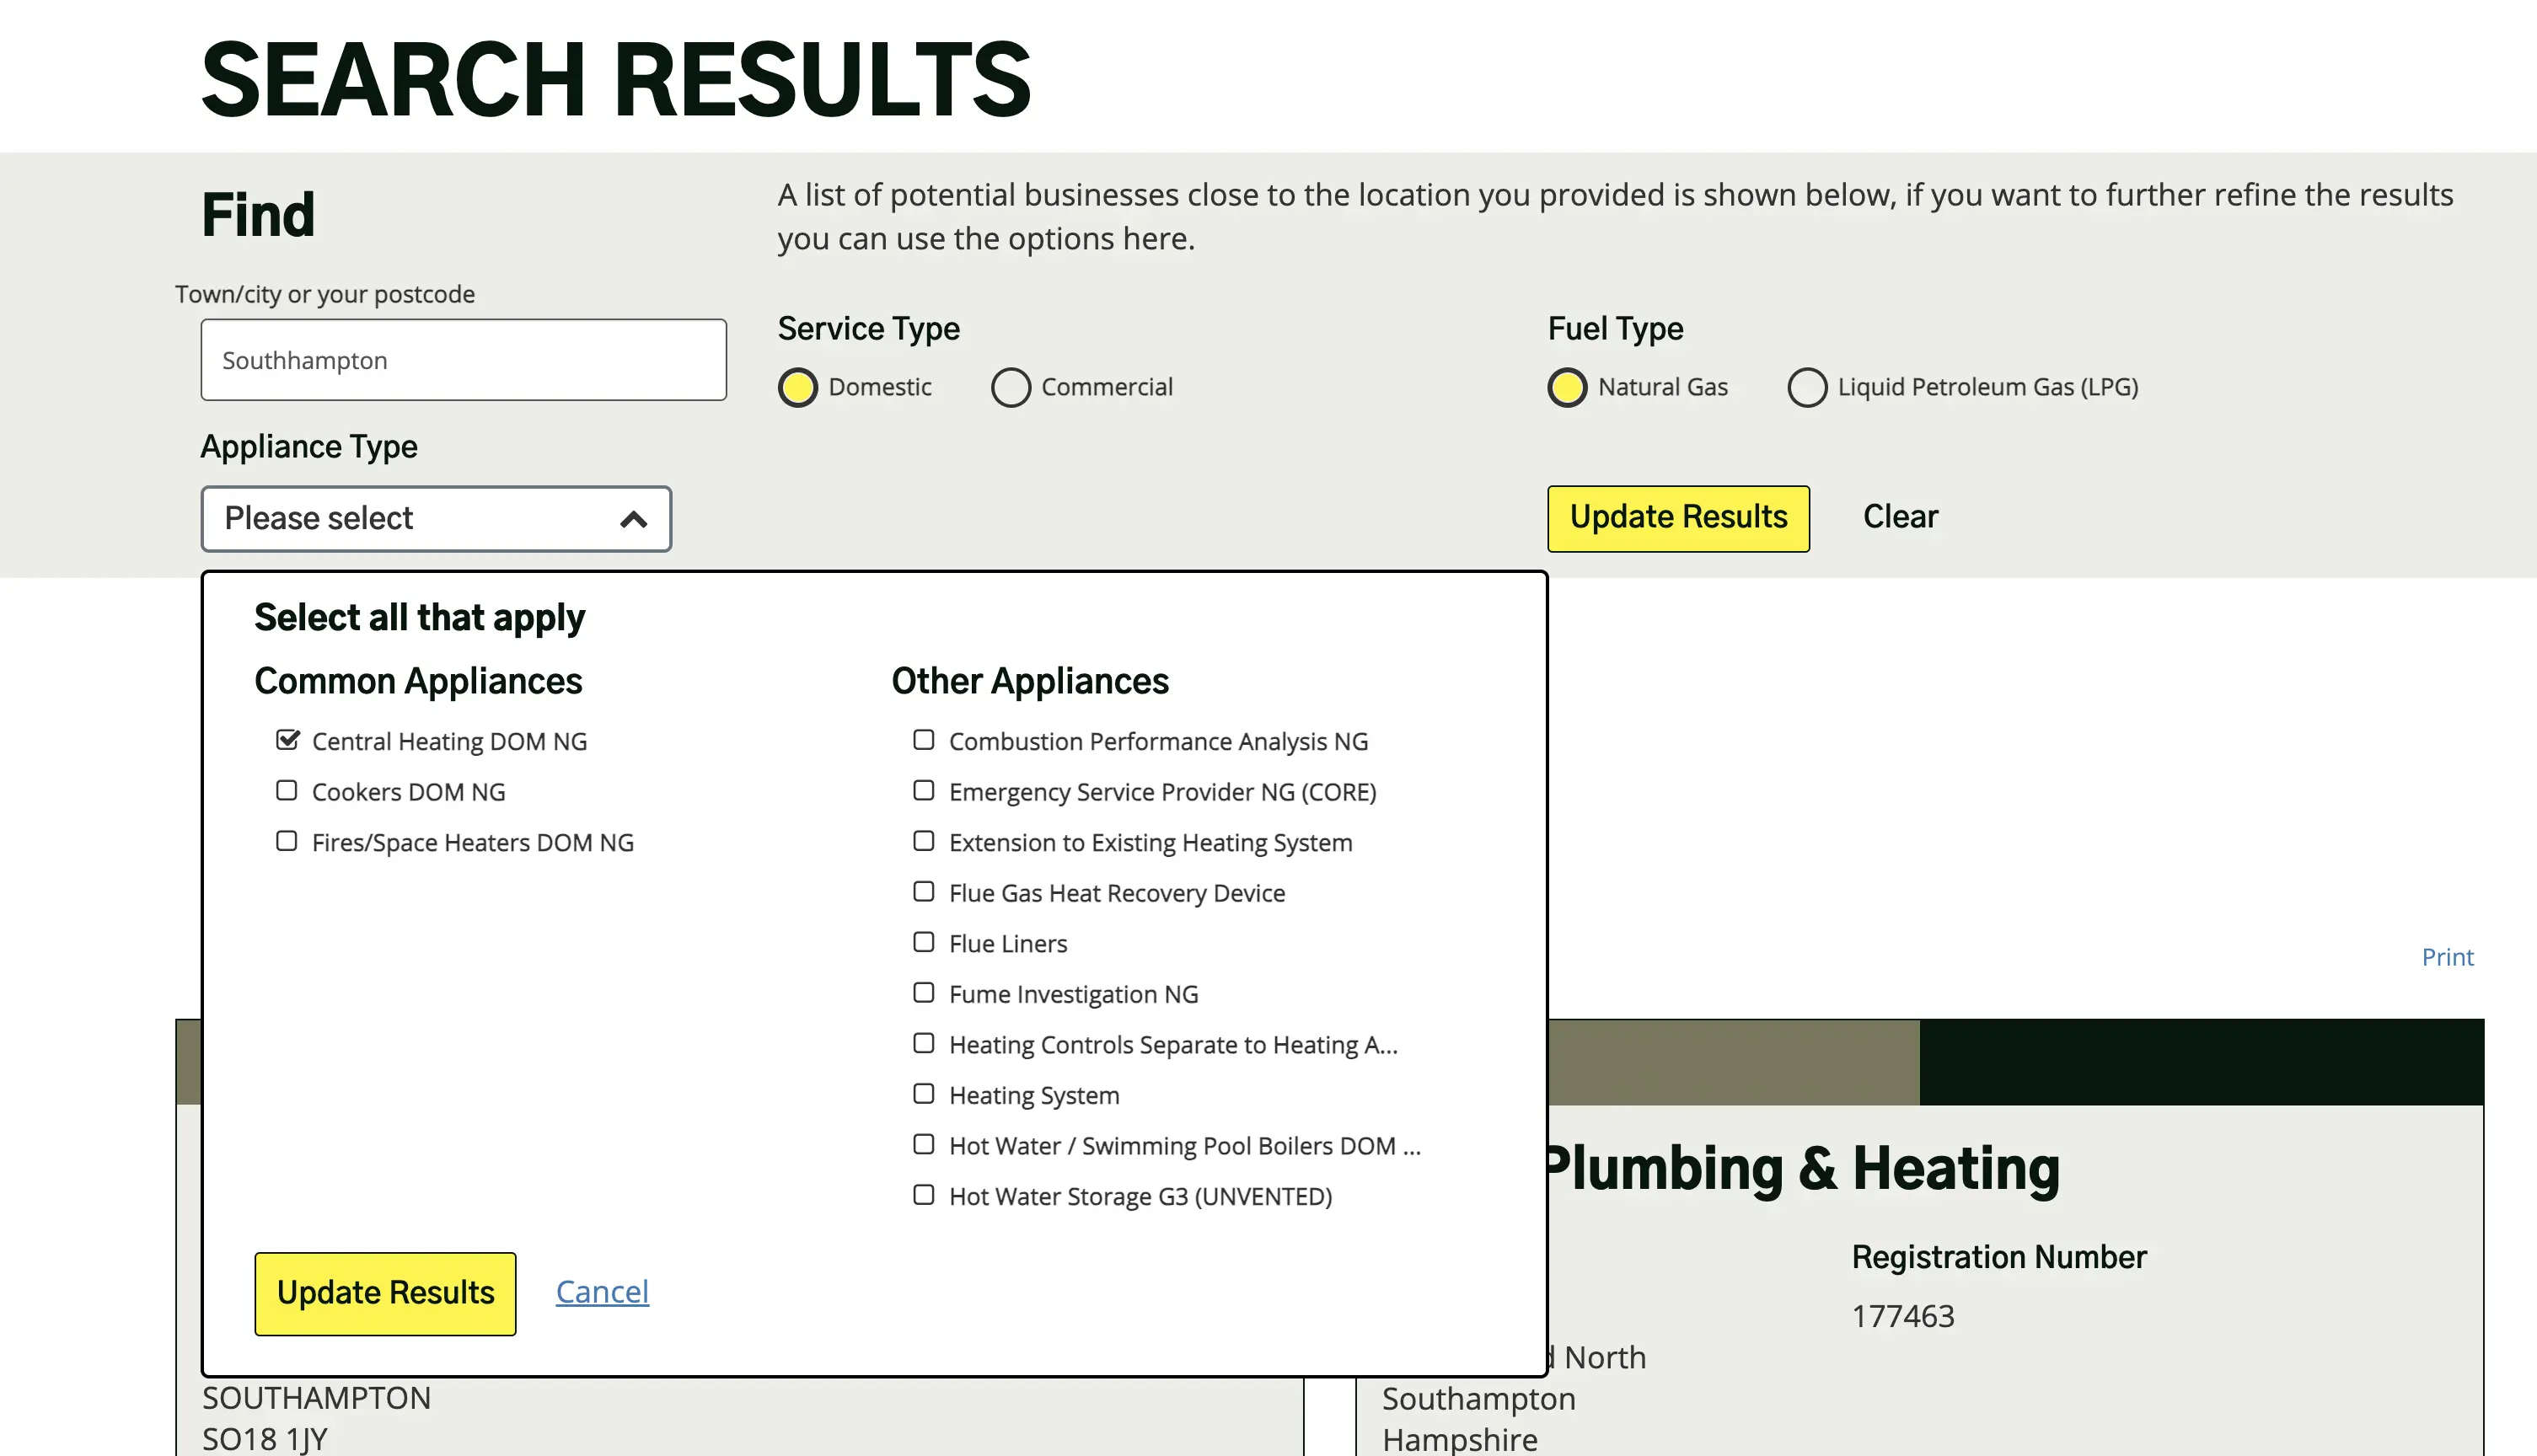
Task: Collapse the Appliance Type dropdown chevron
Action: click(x=633, y=518)
